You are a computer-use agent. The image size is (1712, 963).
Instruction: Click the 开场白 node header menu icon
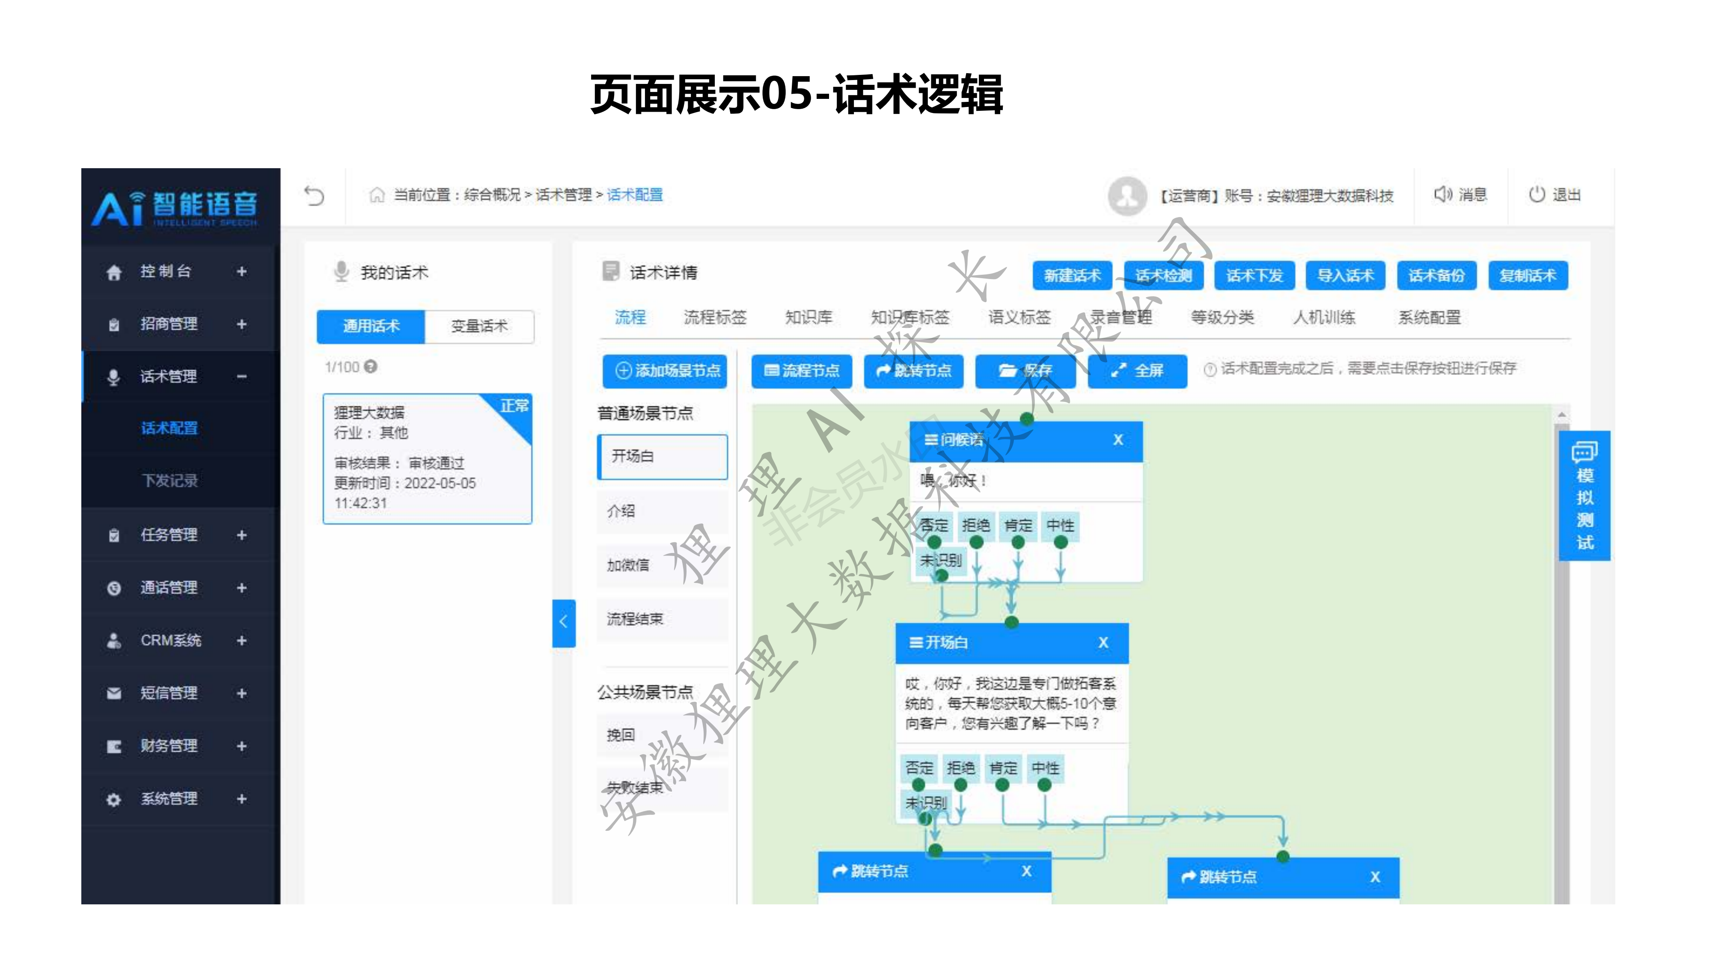pyautogui.click(x=916, y=642)
